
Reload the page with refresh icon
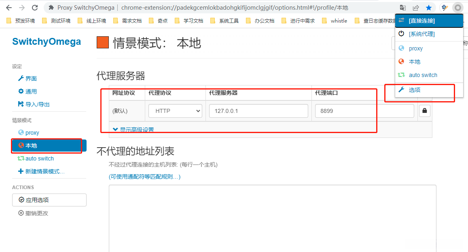35,8
